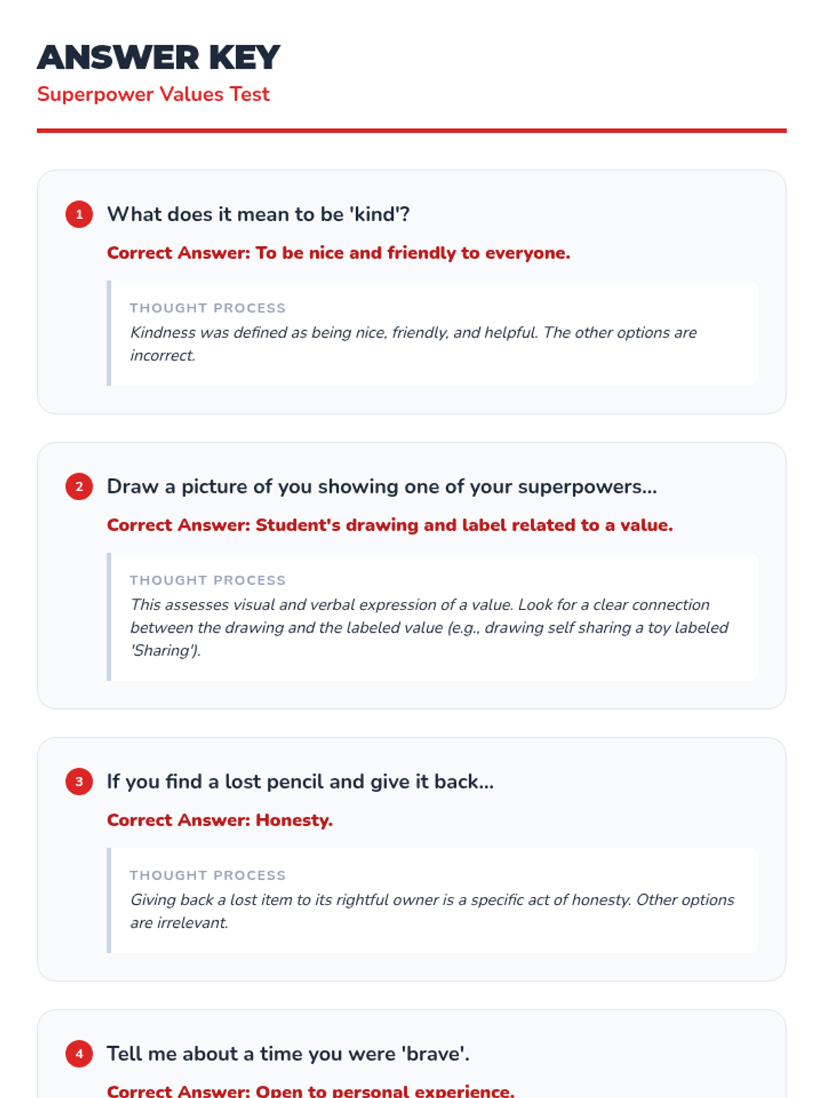Image resolution: width=823 pixels, height=1098 pixels.
Task: Select the 'Correct Answer: Honesty' line
Action: coord(219,821)
